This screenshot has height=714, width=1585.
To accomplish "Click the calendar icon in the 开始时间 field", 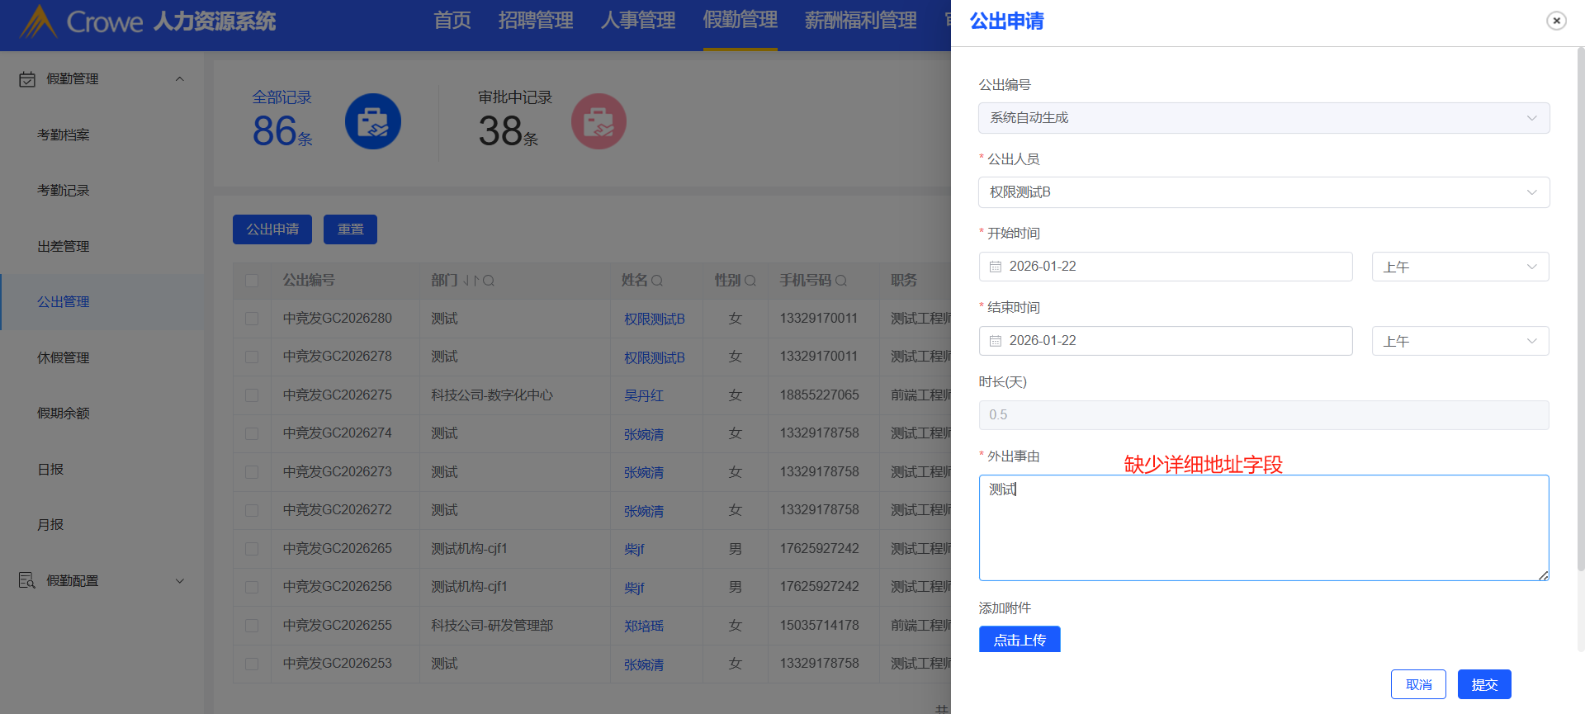I will coord(996,267).
